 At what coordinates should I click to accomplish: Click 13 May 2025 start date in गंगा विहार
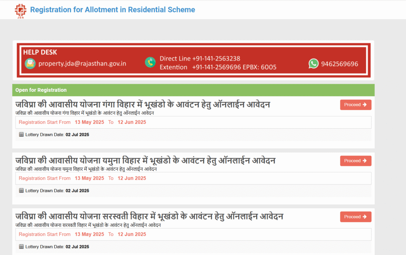pyautogui.click(x=89, y=122)
